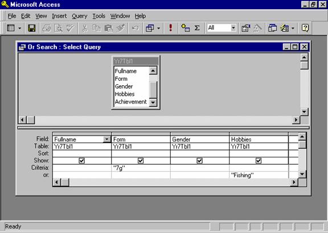Open the Top Values All dropdown
This screenshot has width=328, height=233.
point(233,28)
